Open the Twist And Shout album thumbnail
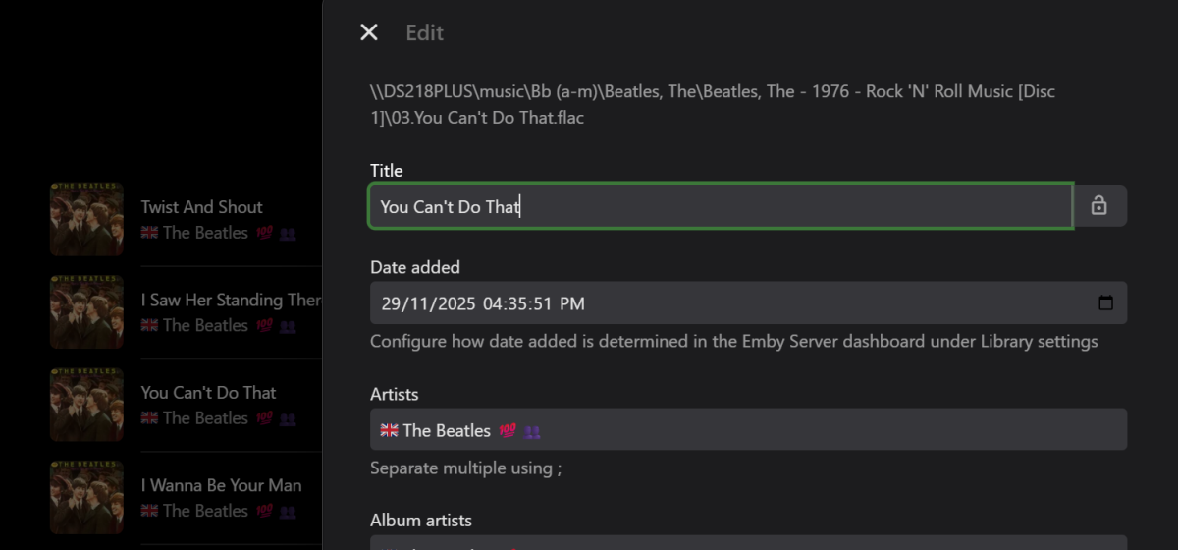This screenshot has height=550, width=1178. 86,219
